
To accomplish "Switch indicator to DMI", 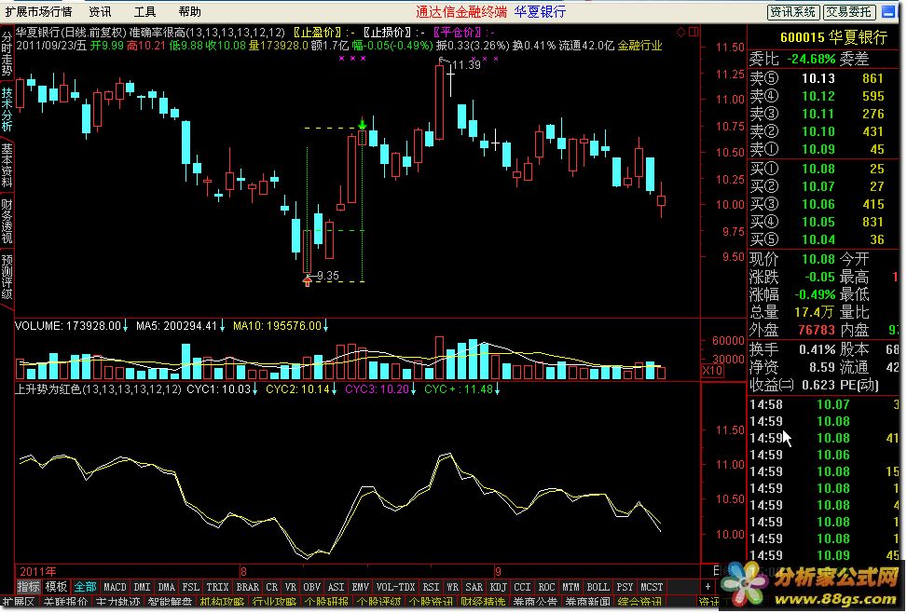I will click(x=143, y=587).
